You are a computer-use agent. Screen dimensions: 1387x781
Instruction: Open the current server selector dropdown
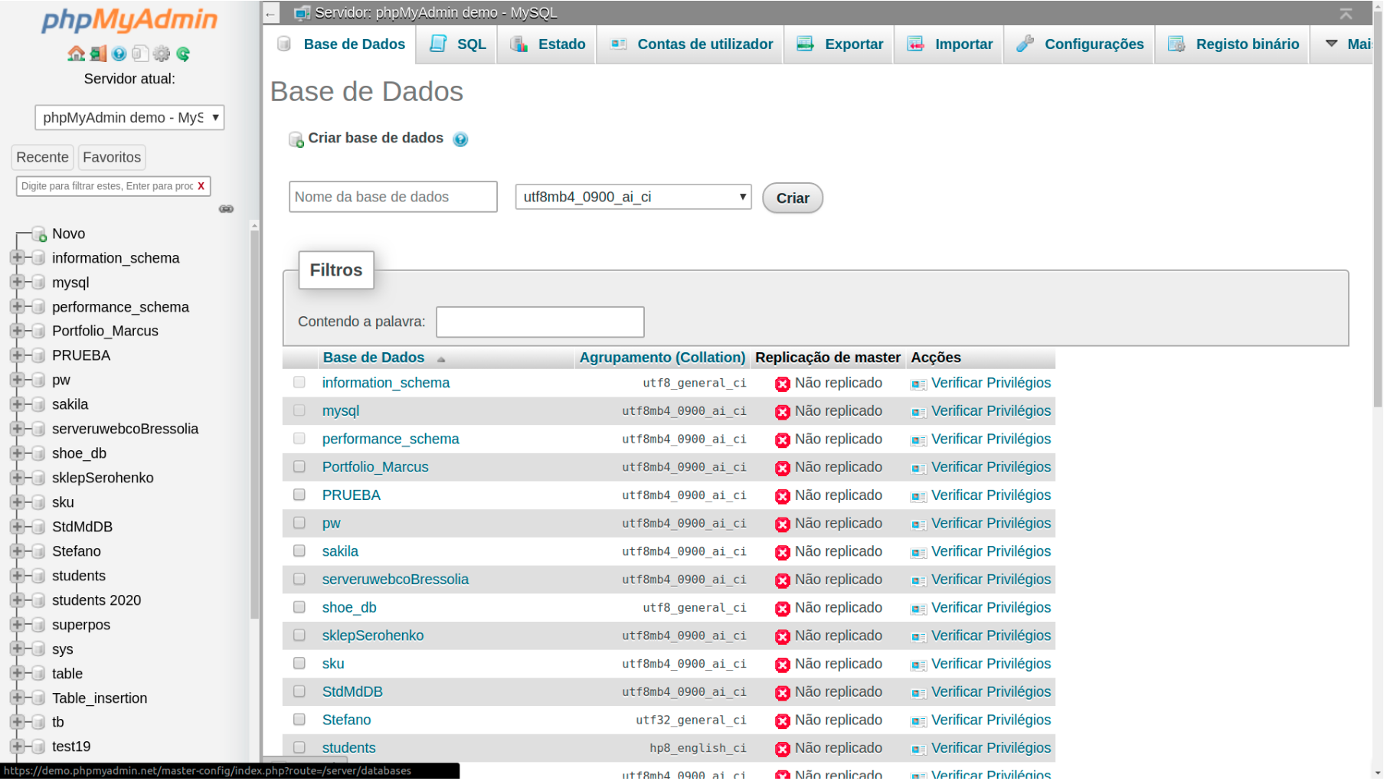[129, 118]
